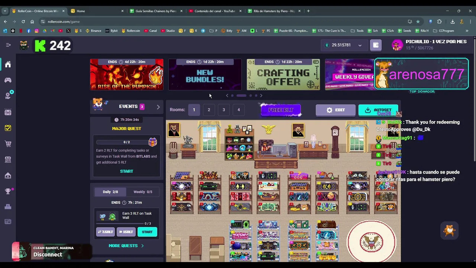Viewport: 476px width, 268px height.
Task: Expand the EVENTS panel arrow
Action: coord(158,107)
